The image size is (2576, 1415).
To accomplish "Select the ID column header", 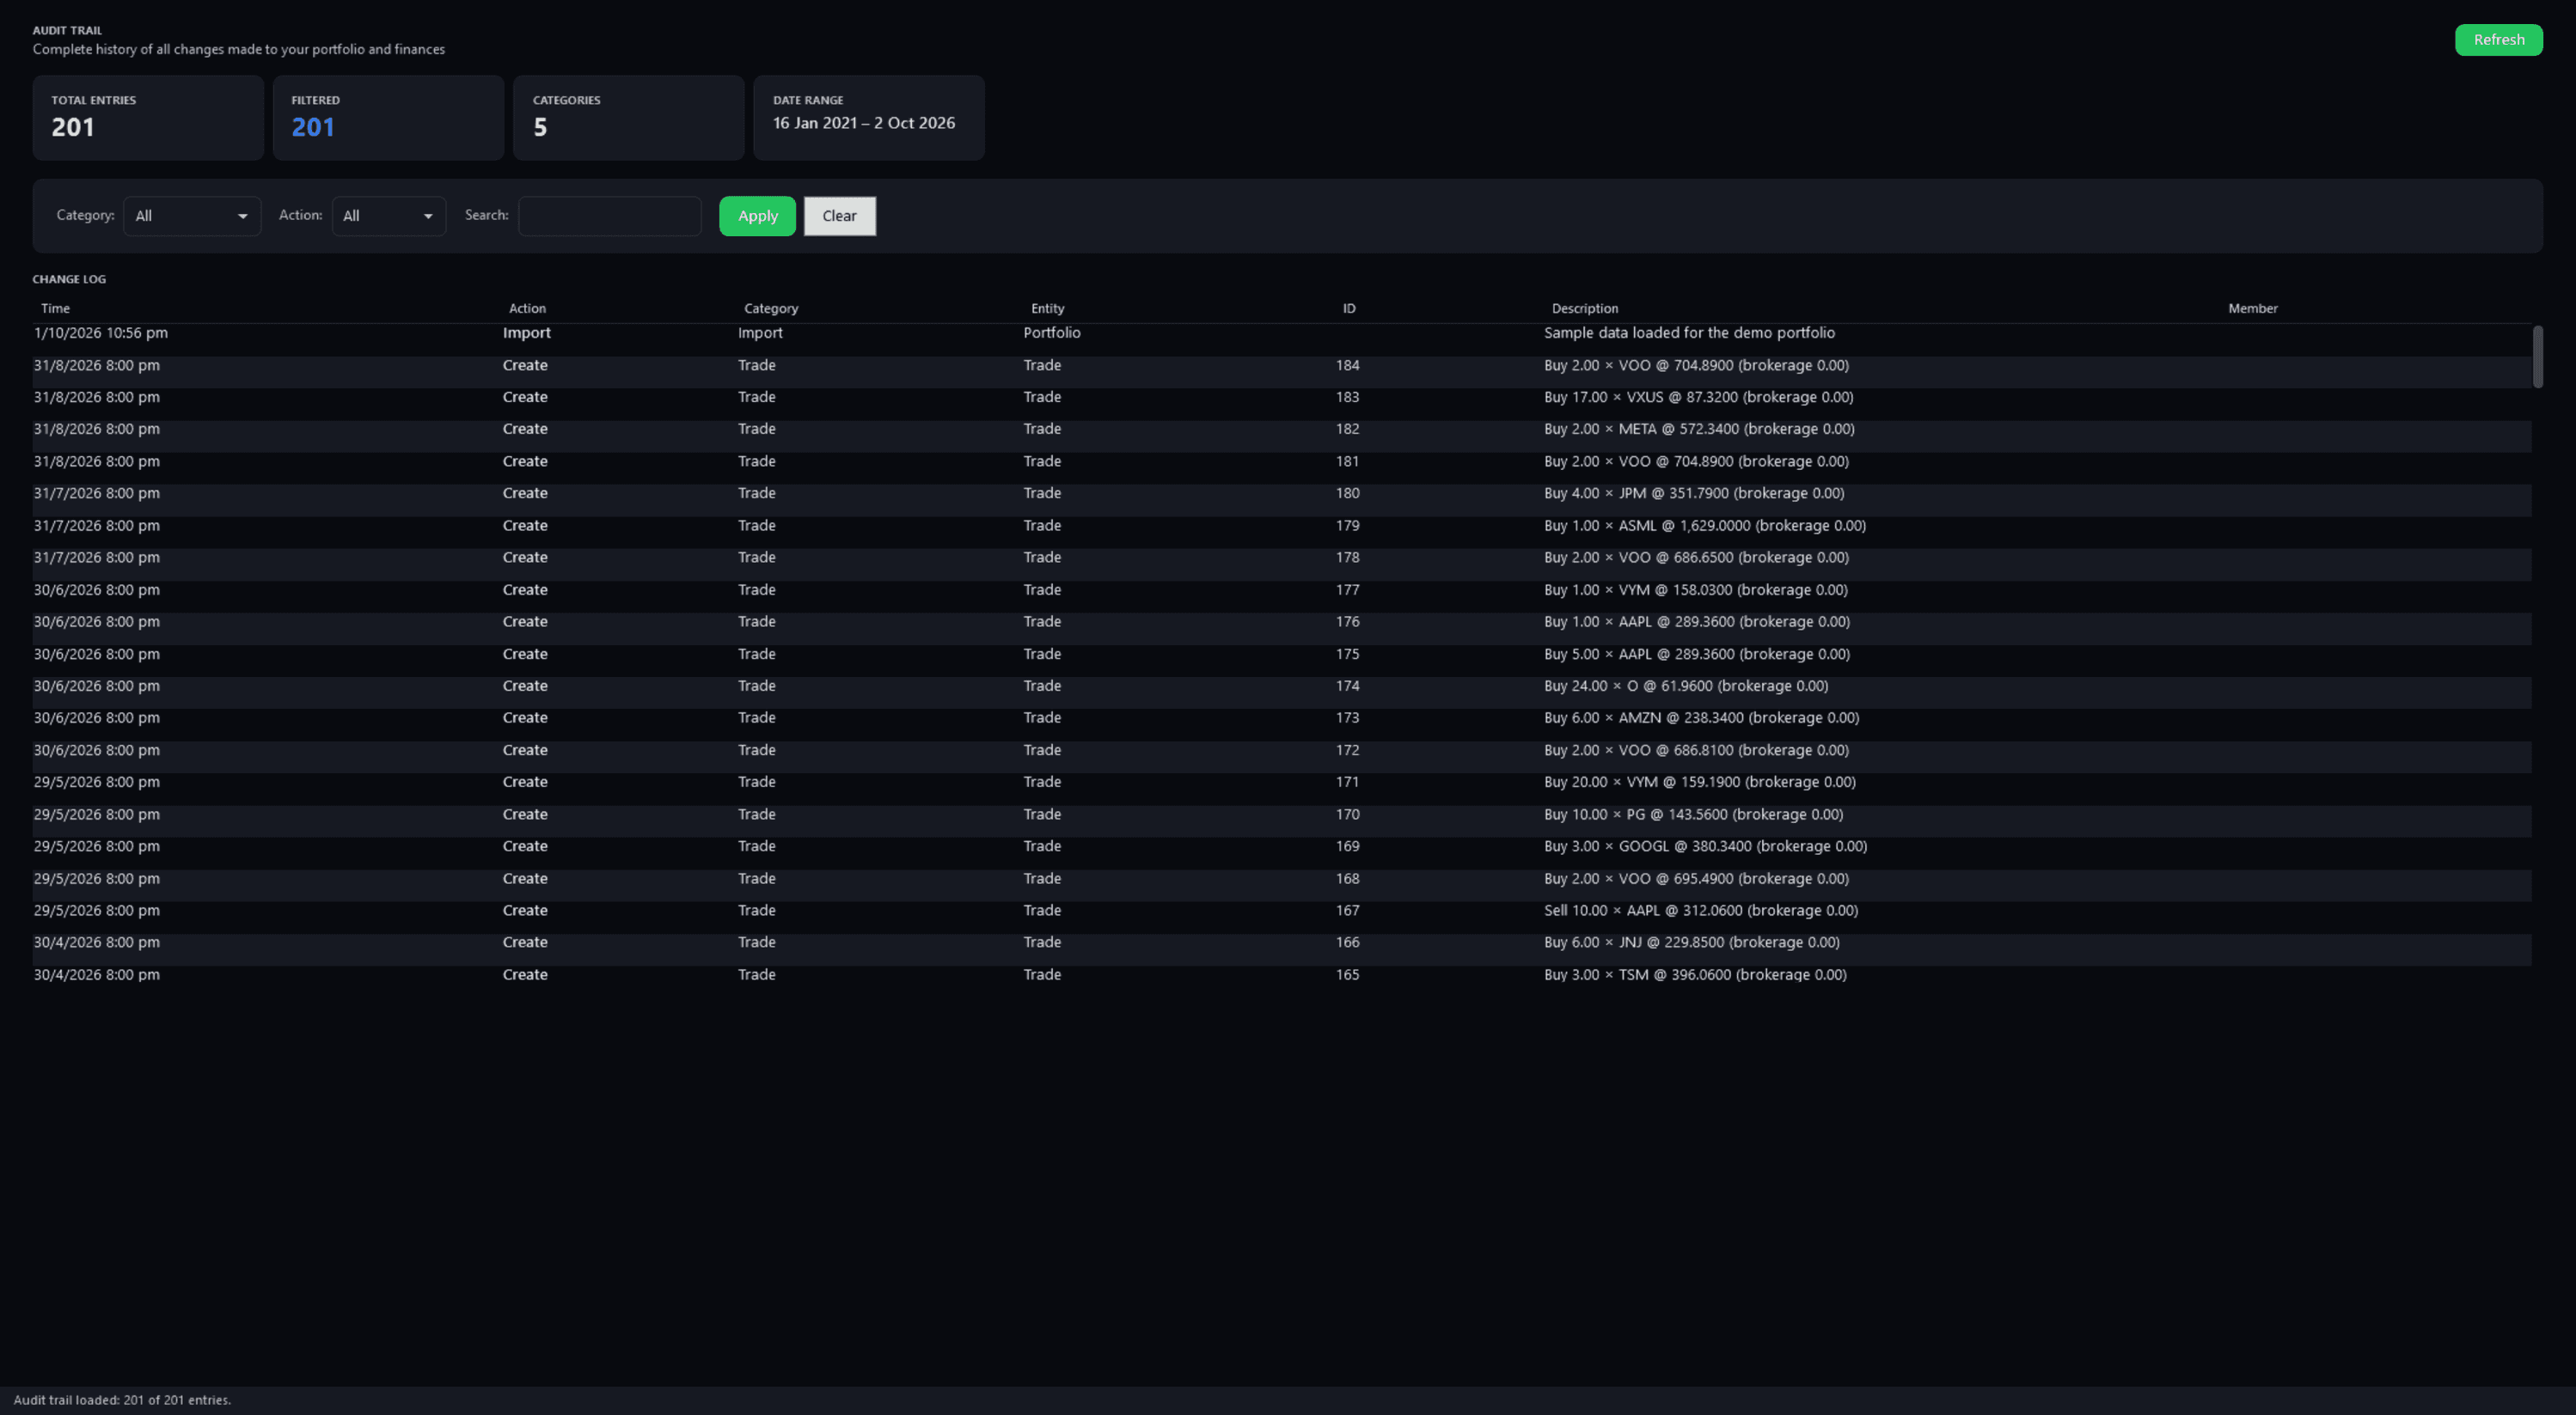I will [x=1349, y=308].
